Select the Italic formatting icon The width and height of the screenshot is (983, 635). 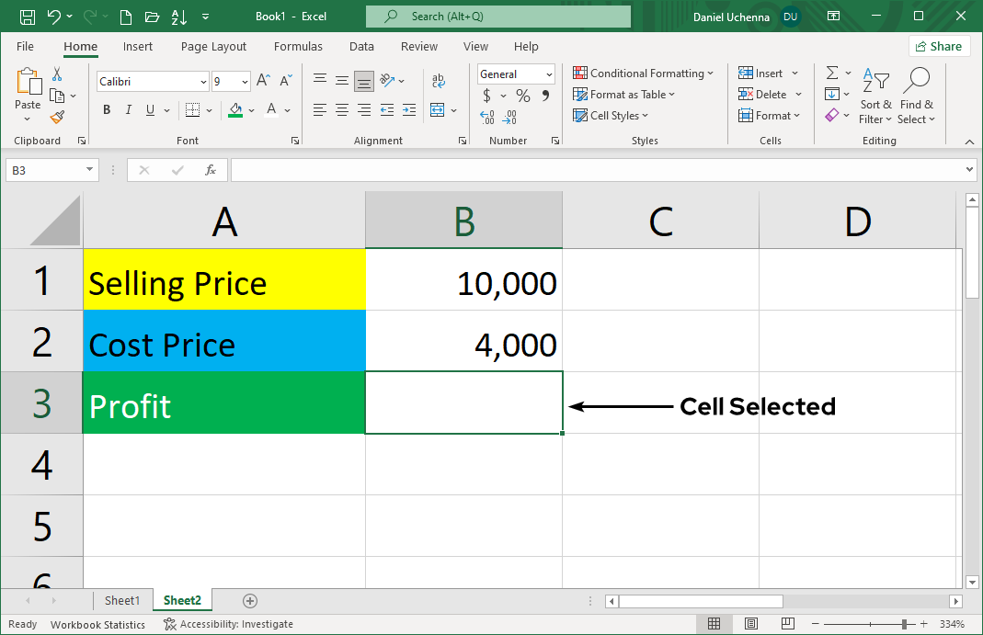click(x=128, y=109)
